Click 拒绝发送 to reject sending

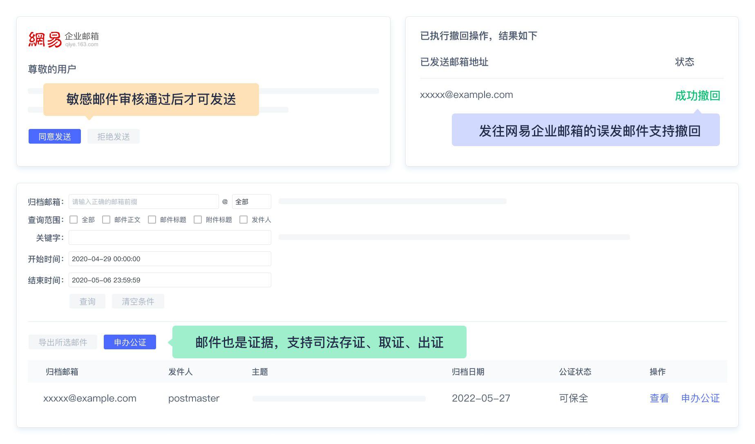113,136
